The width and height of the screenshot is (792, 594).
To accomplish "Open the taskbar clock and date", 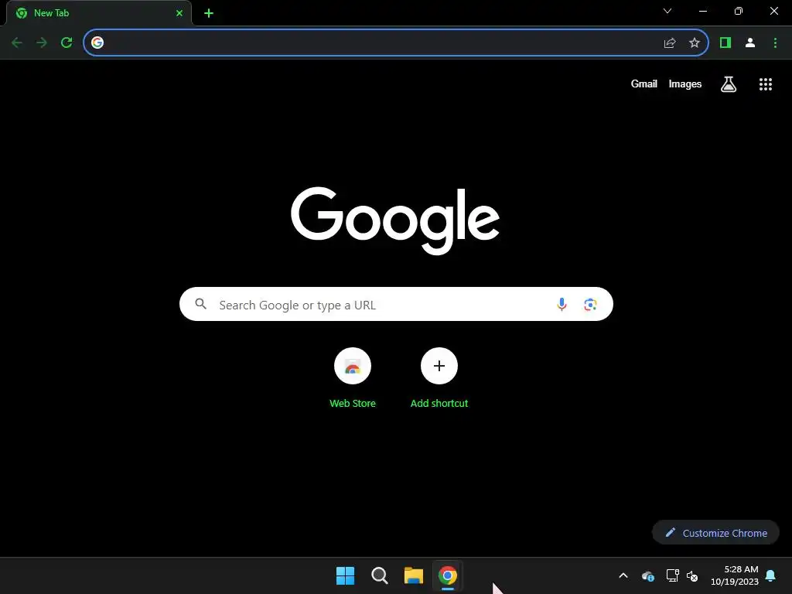I will [735, 575].
